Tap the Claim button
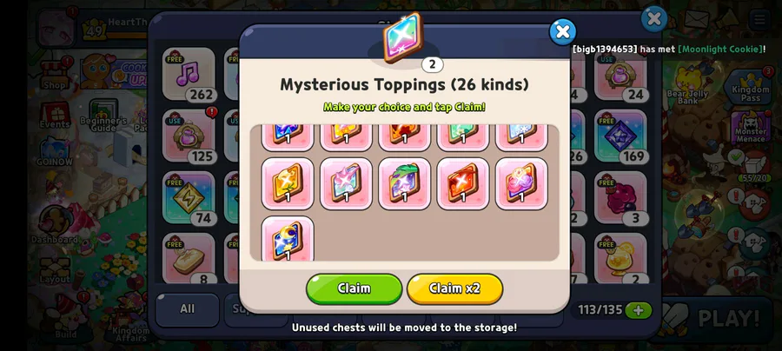 click(x=355, y=288)
